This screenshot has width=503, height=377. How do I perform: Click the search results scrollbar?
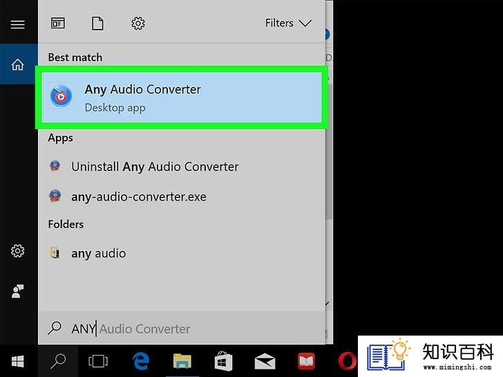(328, 153)
